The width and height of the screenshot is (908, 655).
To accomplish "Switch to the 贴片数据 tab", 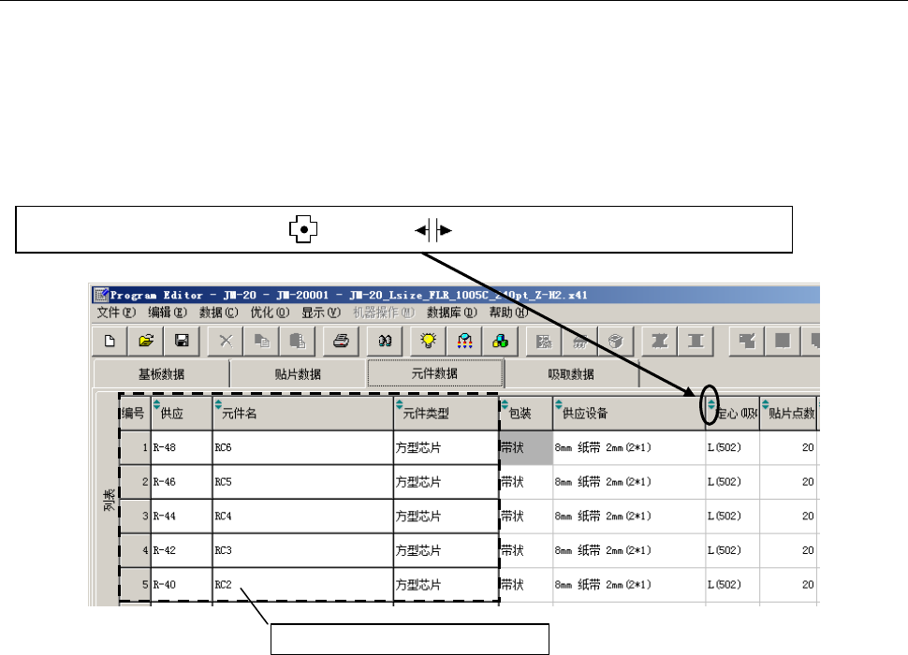I will [x=298, y=373].
